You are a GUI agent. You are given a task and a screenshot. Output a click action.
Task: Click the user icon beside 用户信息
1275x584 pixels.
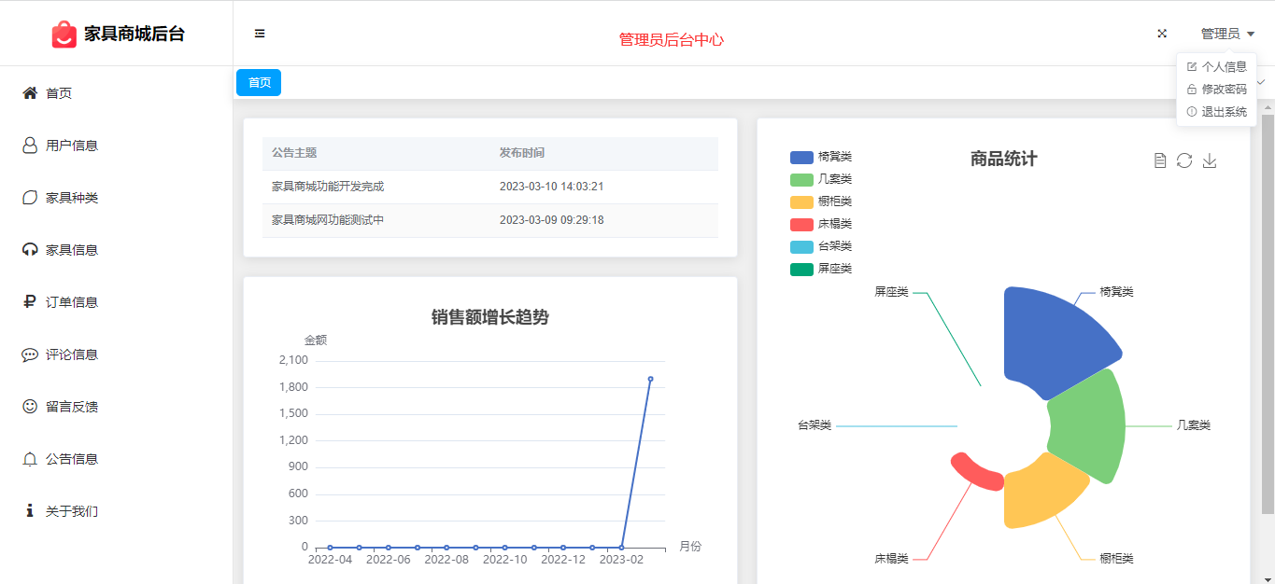30,146
